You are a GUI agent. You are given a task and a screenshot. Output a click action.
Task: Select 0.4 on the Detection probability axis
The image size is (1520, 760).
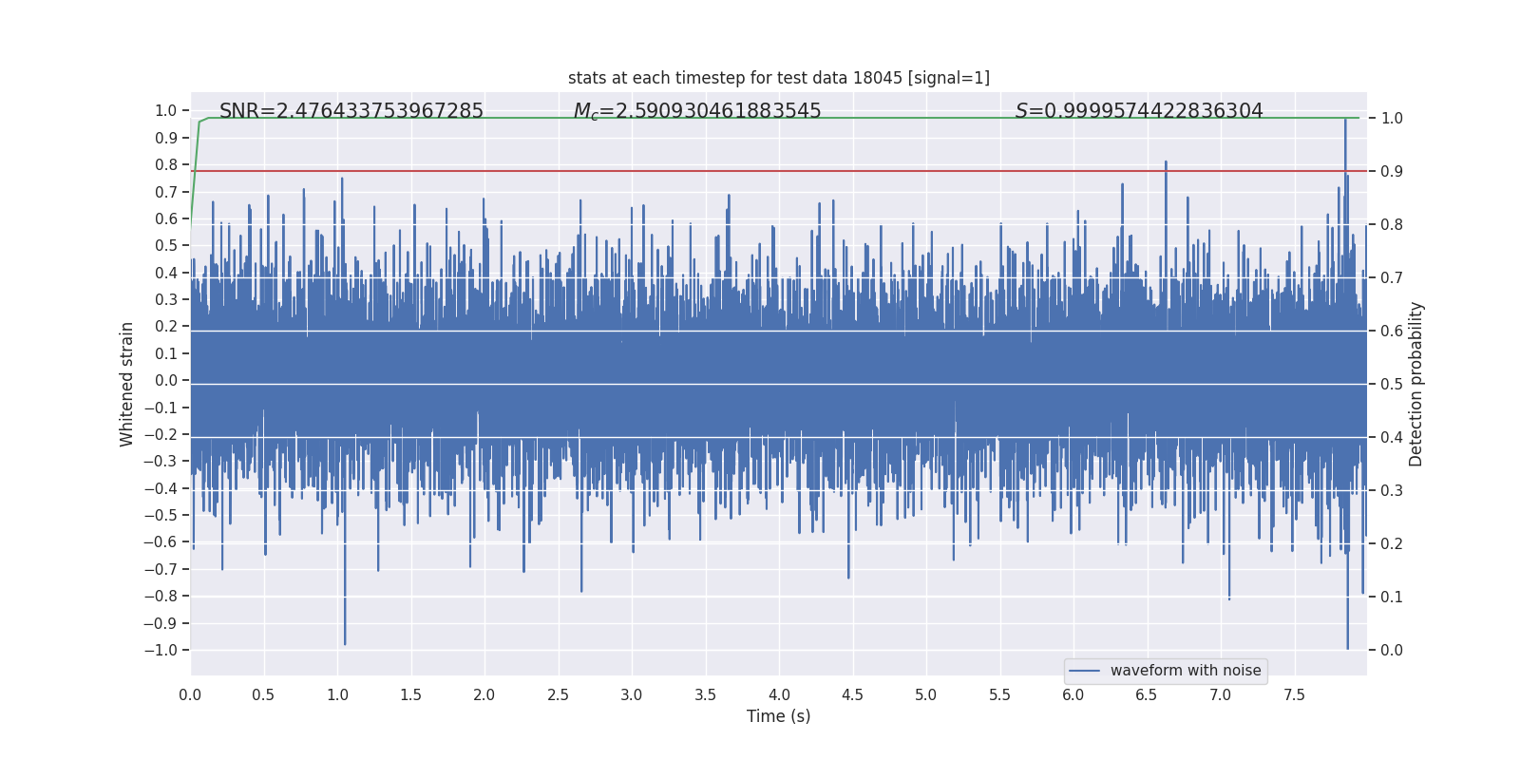coord(1392,438)
